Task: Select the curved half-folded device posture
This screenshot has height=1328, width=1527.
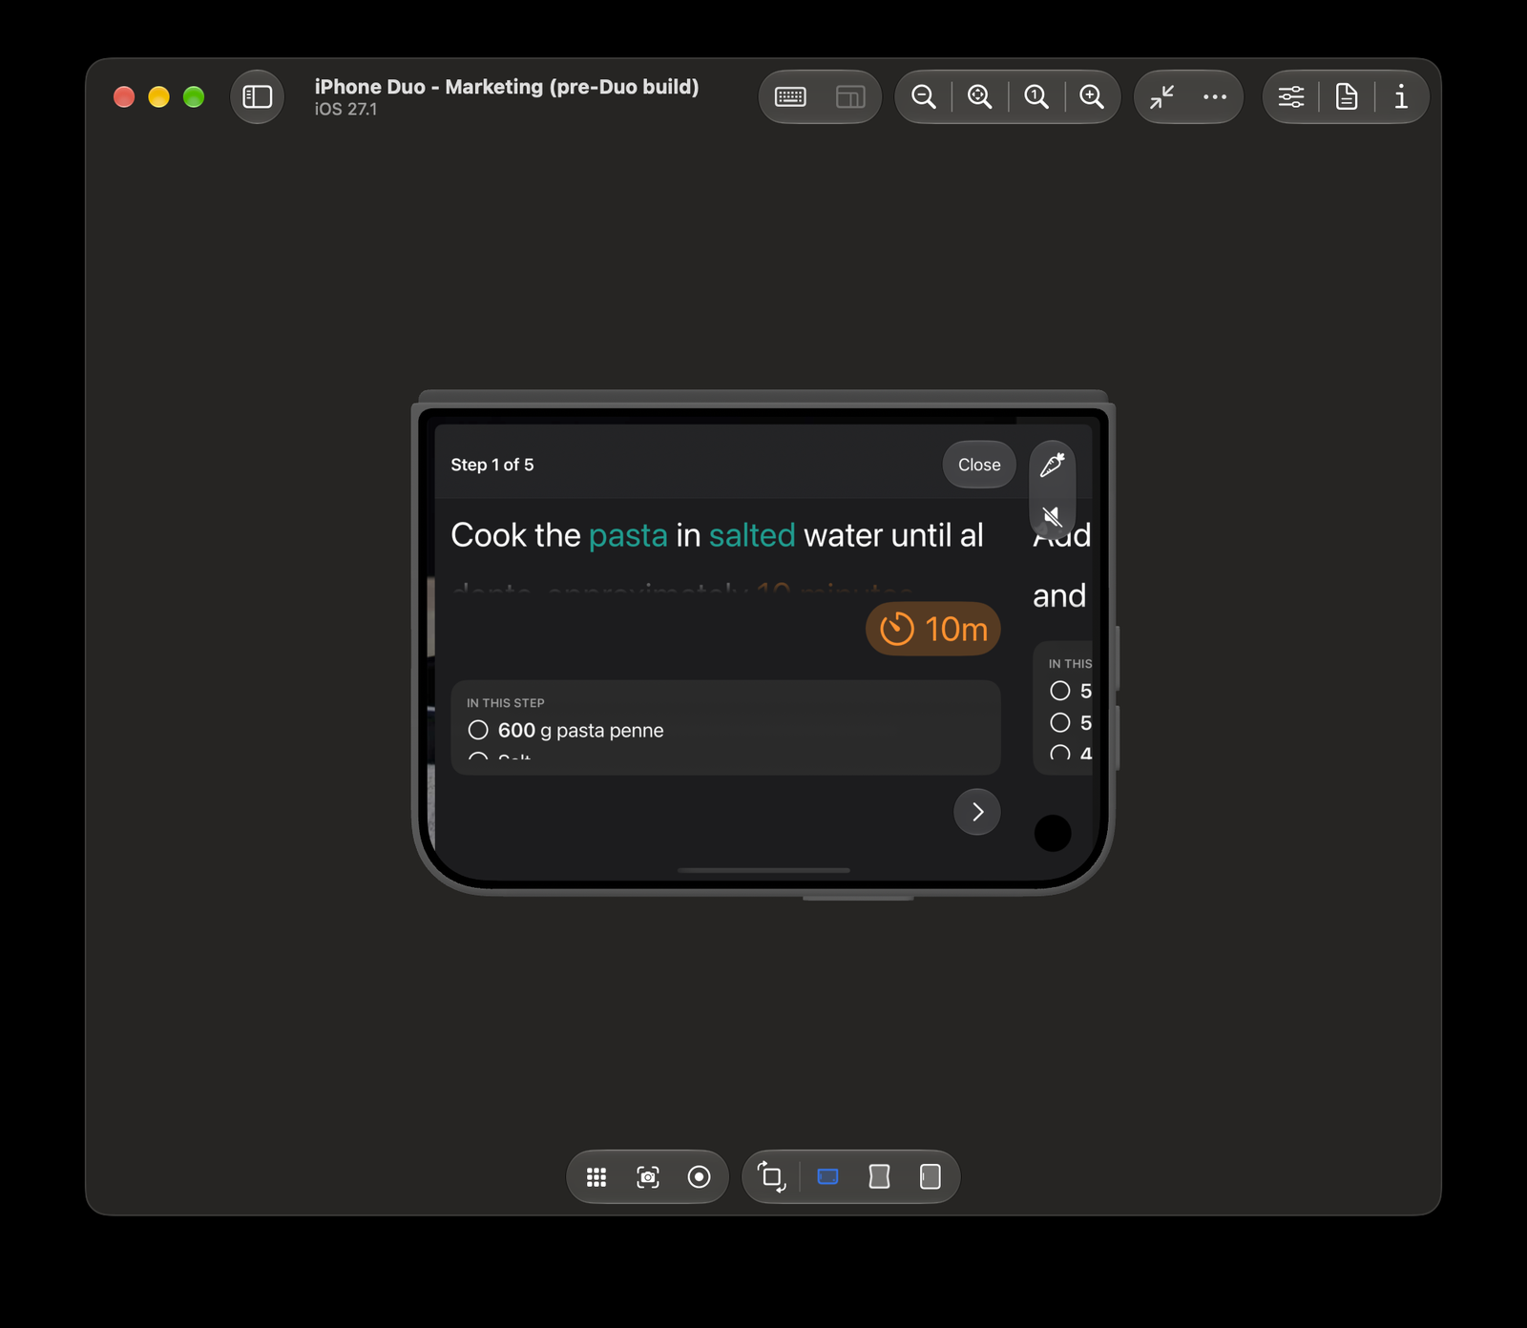Action: click(x=879, y=1177)
